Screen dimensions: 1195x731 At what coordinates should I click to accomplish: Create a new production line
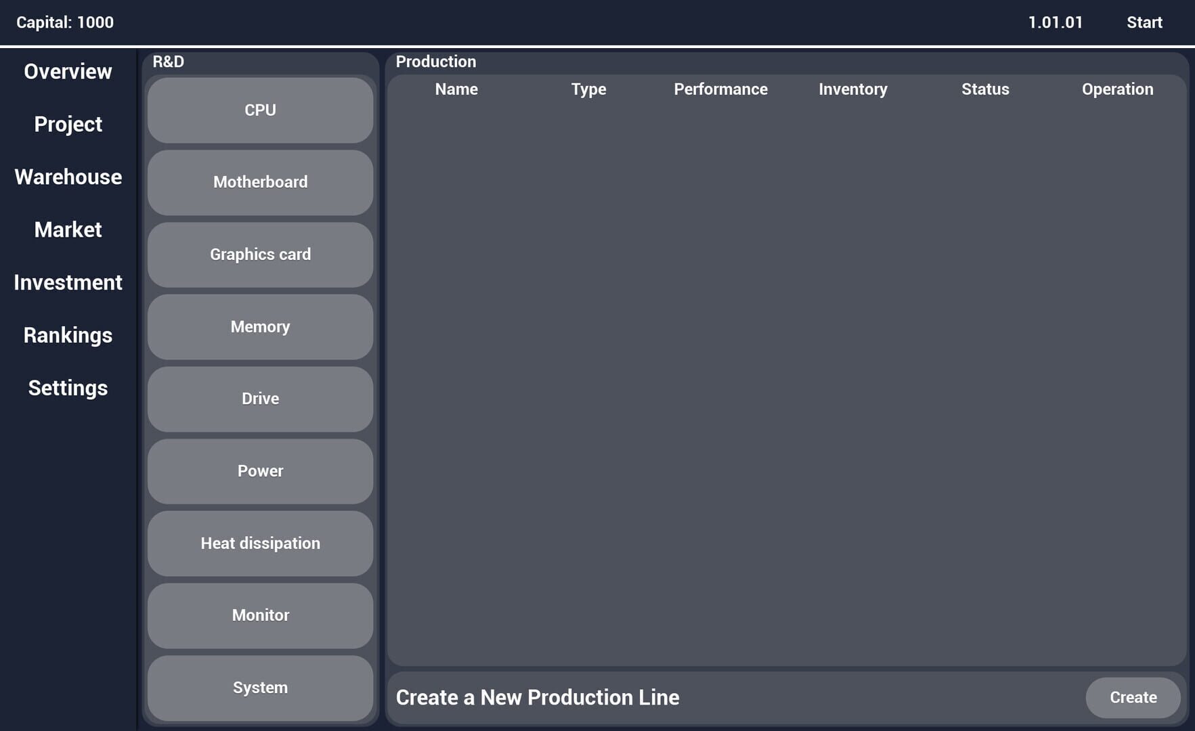point(1133,697)
